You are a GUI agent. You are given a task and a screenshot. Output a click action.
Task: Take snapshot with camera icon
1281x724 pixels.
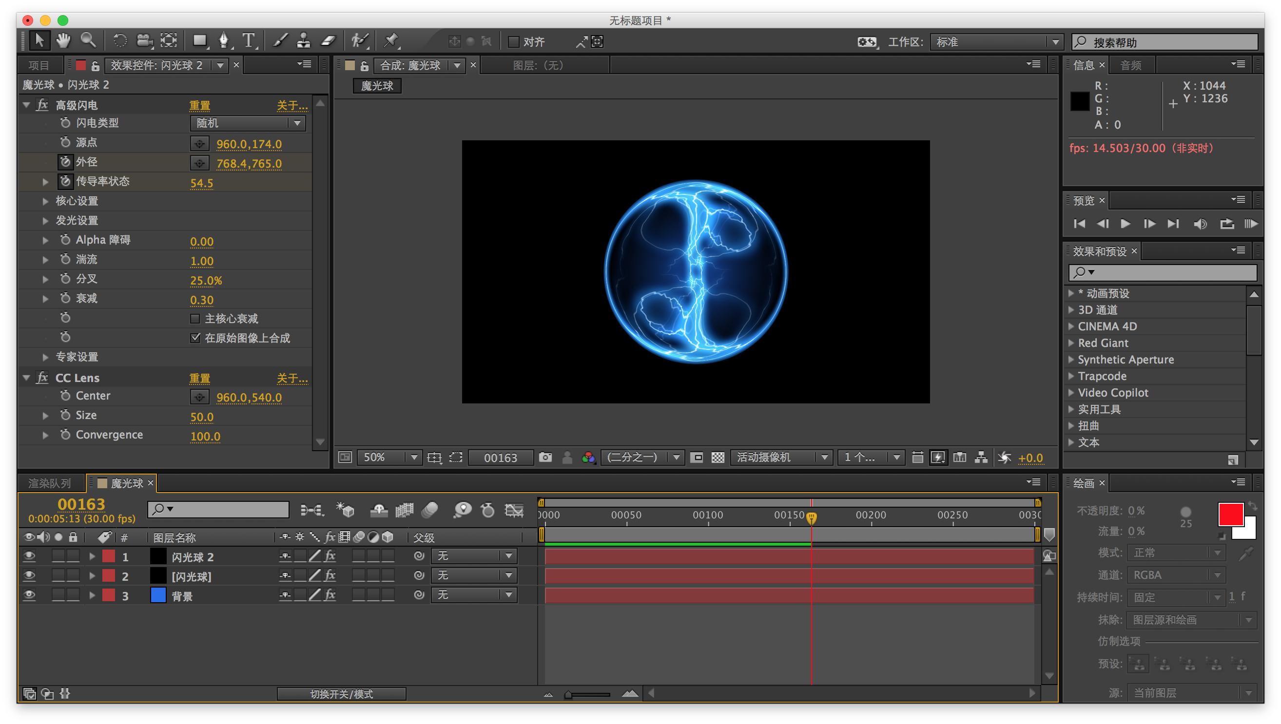[x=545, y=457]
